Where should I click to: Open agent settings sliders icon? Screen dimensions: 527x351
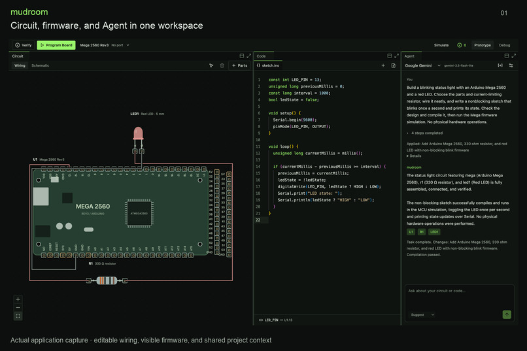511,65
